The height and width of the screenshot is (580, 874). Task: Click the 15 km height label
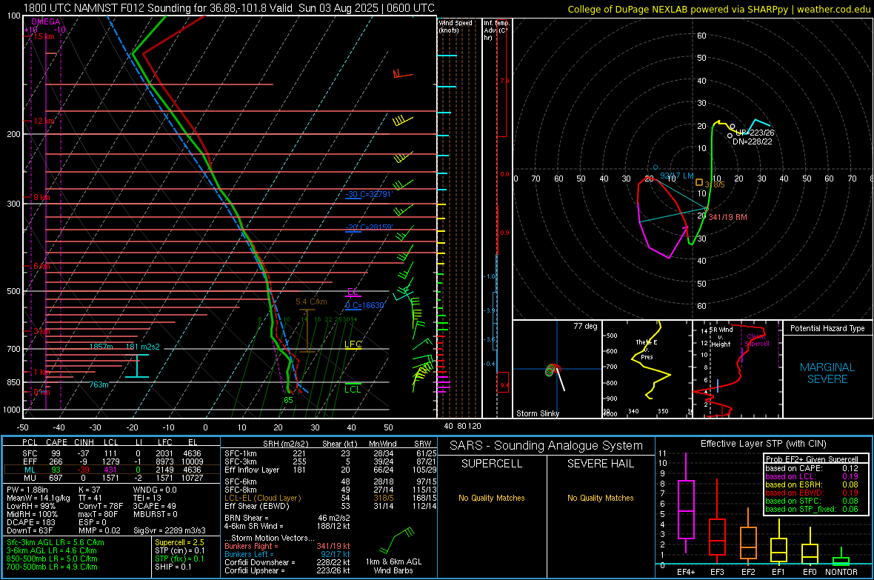[x=44, y=36]
